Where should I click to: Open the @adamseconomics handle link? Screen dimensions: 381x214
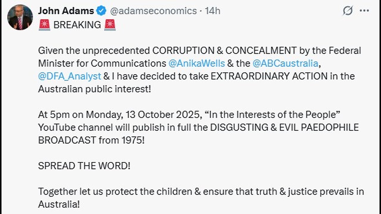pyautogui.click(x=153, y=11)
